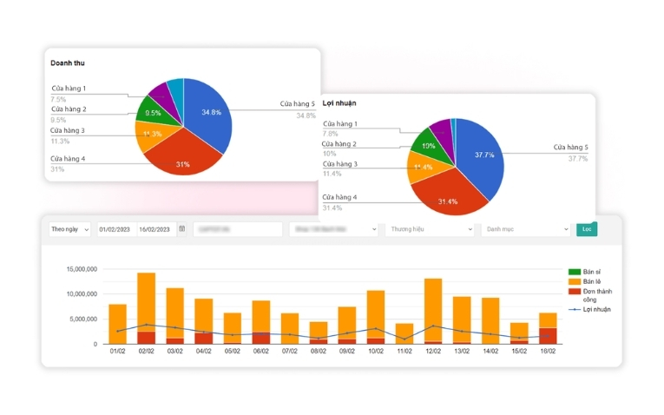Open the calendar date picker icon
Screen dimensions: 664x415
point(181,229)
